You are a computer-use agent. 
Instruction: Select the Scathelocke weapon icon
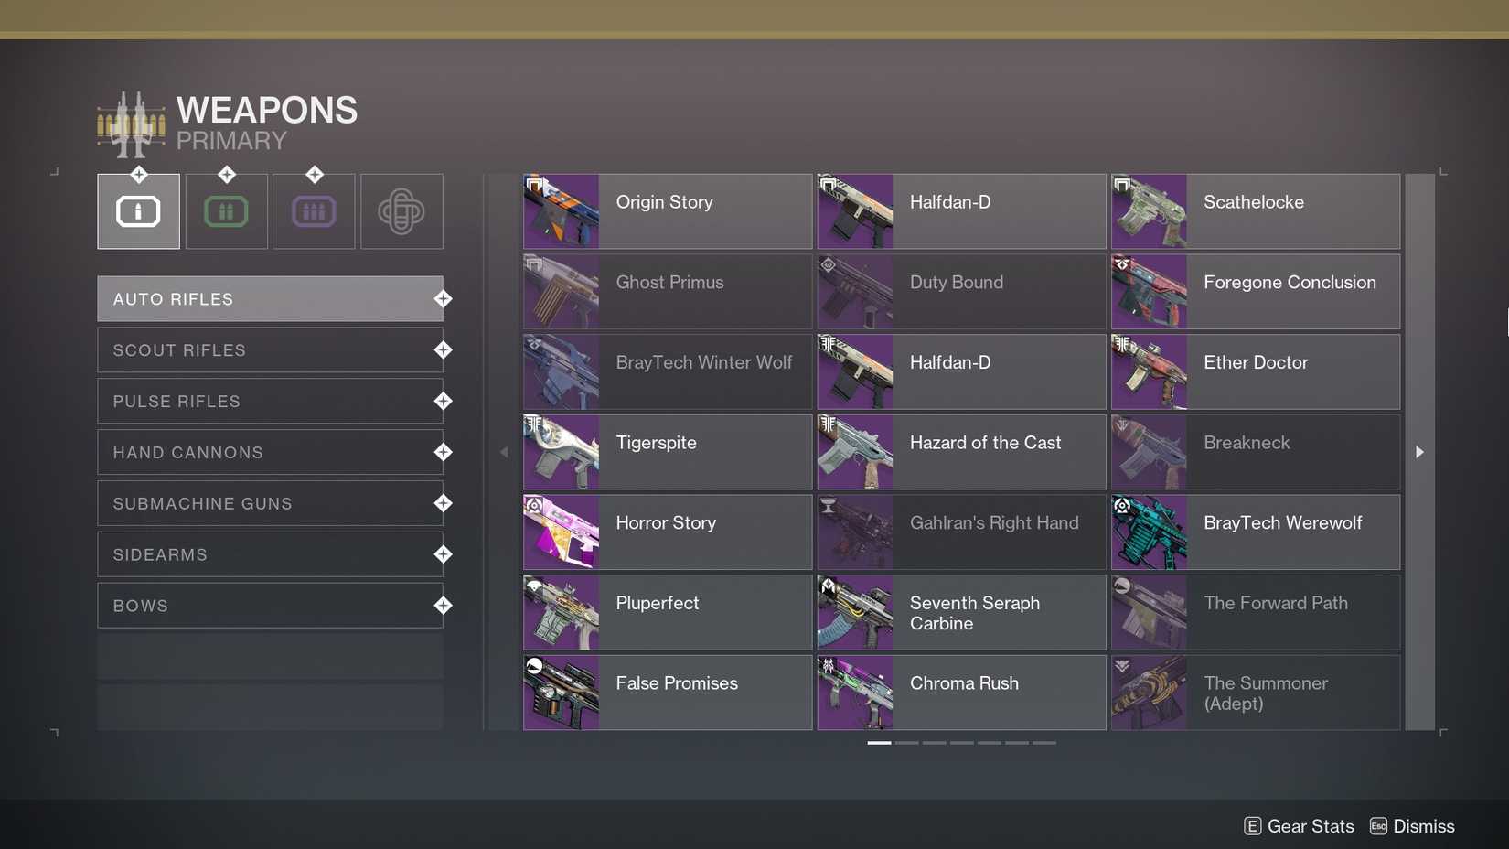tap(1149, 211)
